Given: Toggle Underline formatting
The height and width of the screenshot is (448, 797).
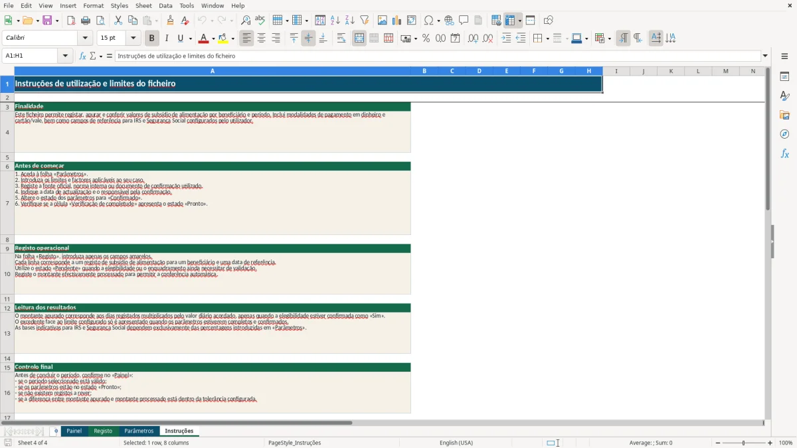Looking at the screenshot, I should click(181, 38).
